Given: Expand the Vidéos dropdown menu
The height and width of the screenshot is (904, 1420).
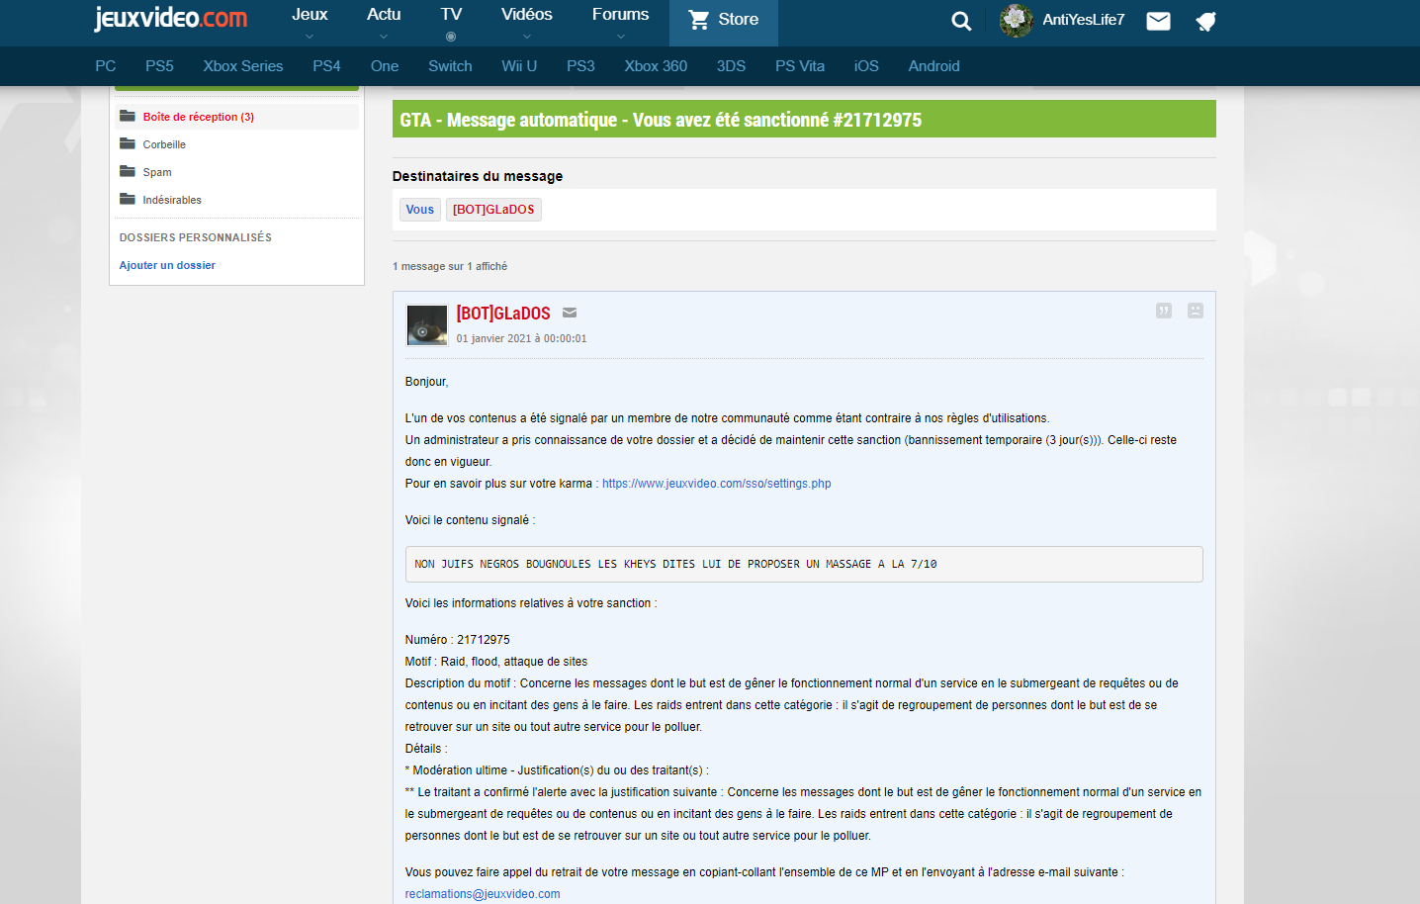Looking at the screenshot, I should [526, 22].
